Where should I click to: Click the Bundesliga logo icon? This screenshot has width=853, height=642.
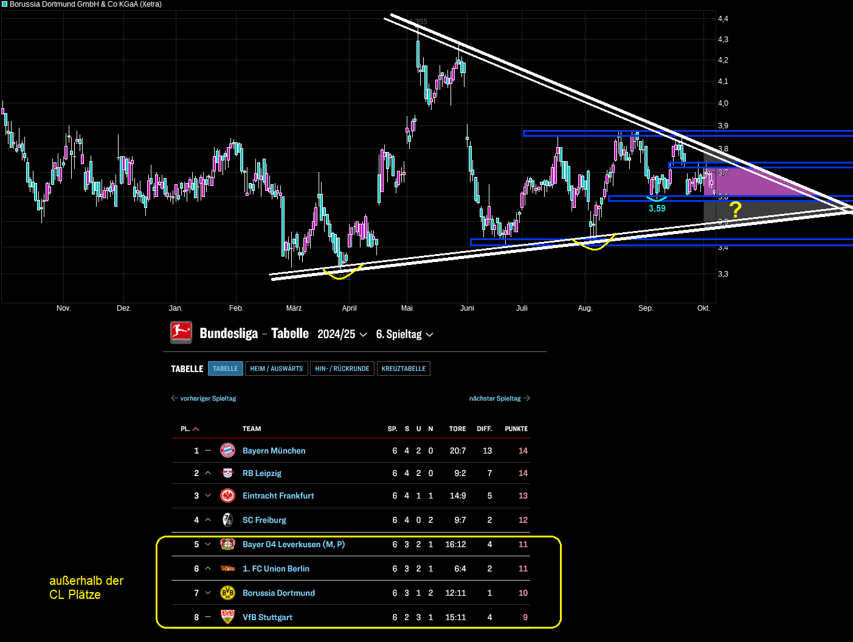pyautogui.click(x=181, y=333)
